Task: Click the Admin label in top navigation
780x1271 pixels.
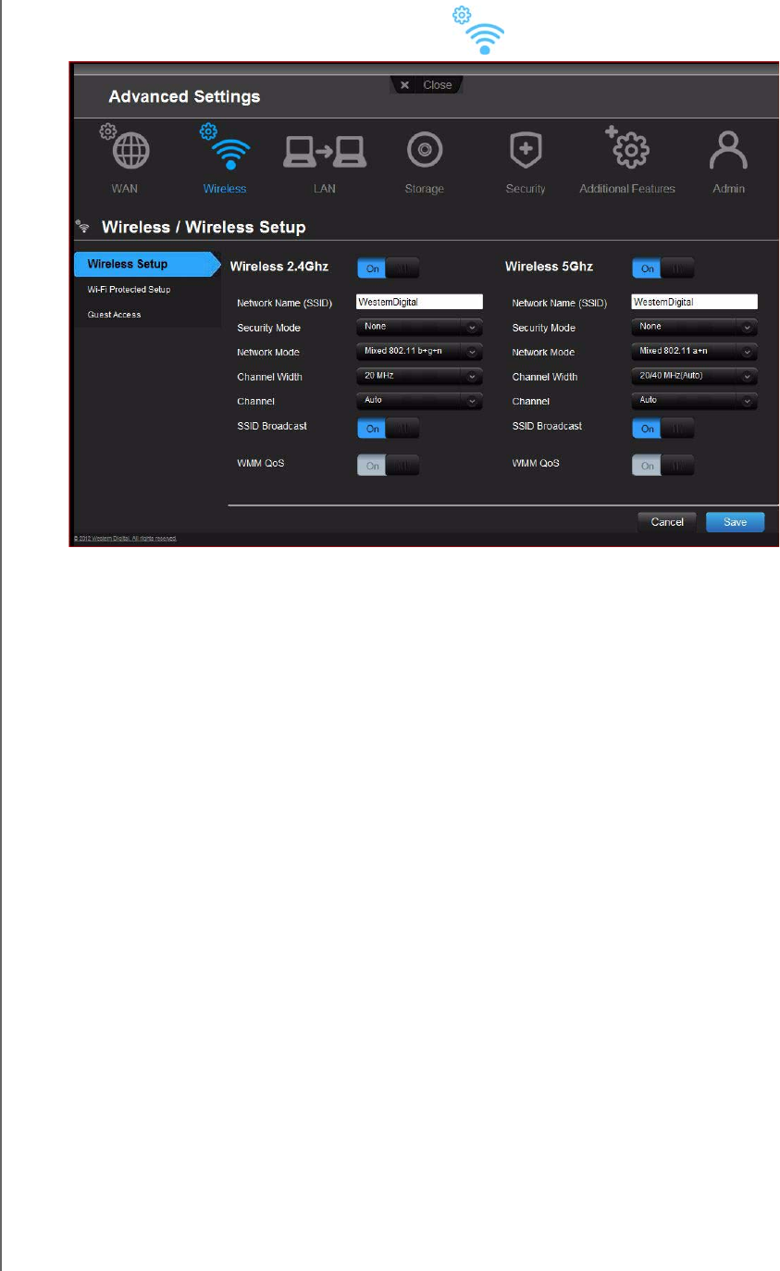Action: click(728, 189)
